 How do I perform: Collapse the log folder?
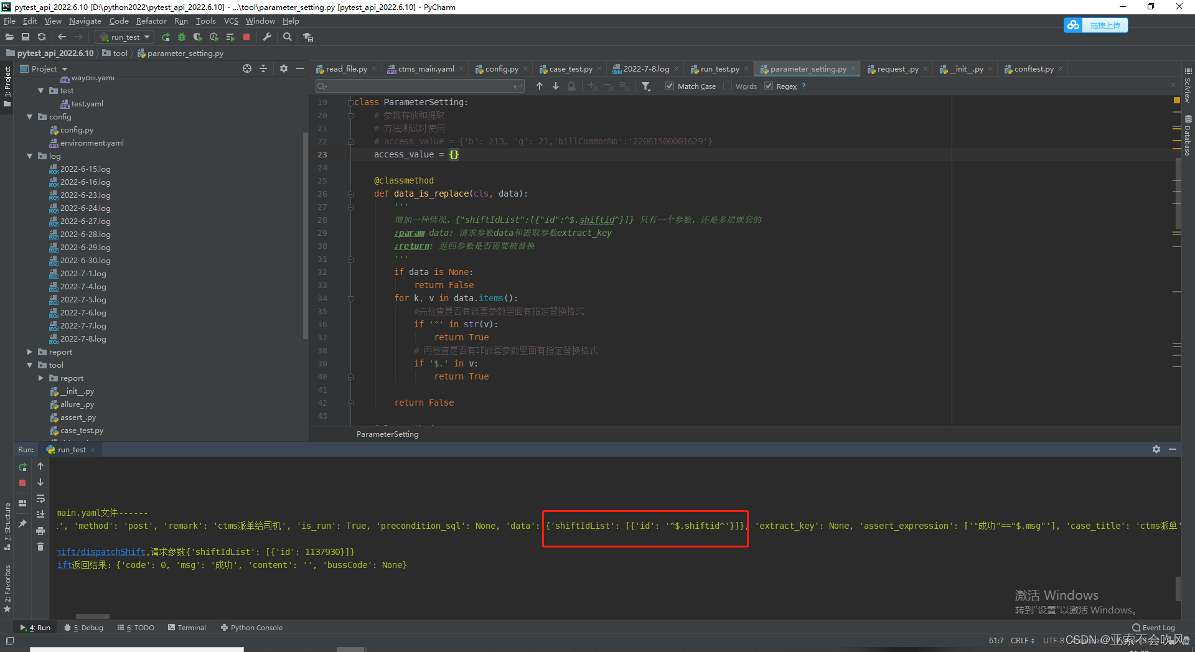click(29, 156)
